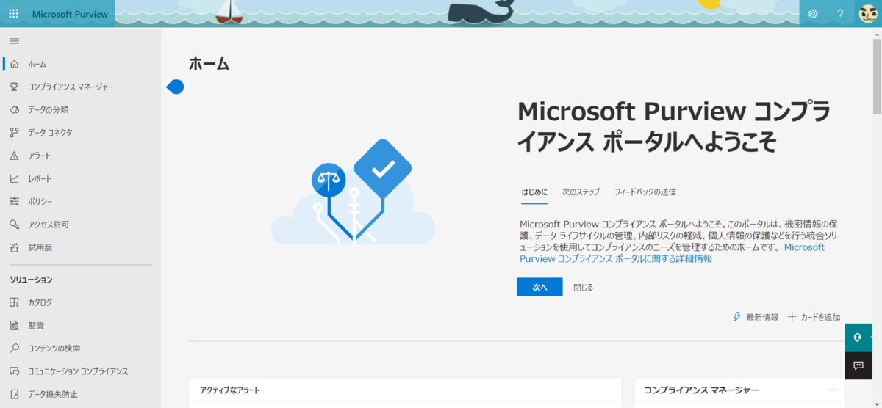The height and width of the screenshot is (408, 882).
Task: Click the データ コネクタ connector icon
Action: 14,132
